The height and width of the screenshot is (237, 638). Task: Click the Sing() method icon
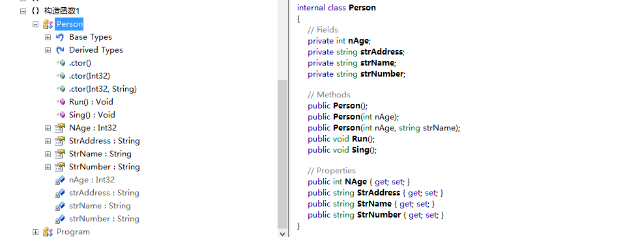[61, 115]
